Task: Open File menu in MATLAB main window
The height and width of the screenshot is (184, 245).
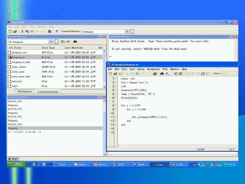Action: click(10, 27)
